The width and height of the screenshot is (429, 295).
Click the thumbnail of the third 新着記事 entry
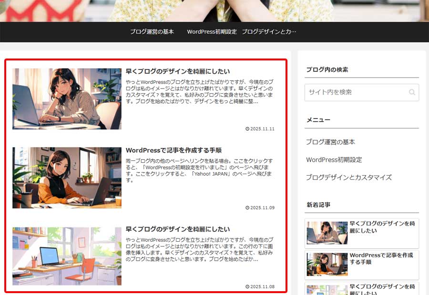tap(327, 289)
